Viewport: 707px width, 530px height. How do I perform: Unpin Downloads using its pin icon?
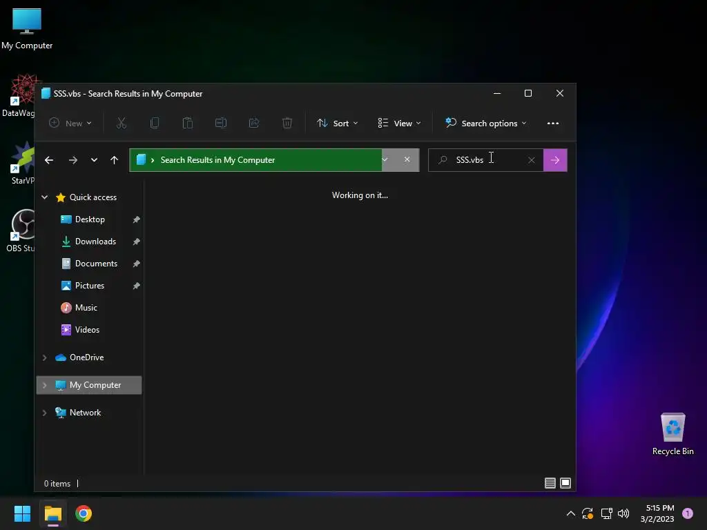pyautogui.click(x=136, y=242)
